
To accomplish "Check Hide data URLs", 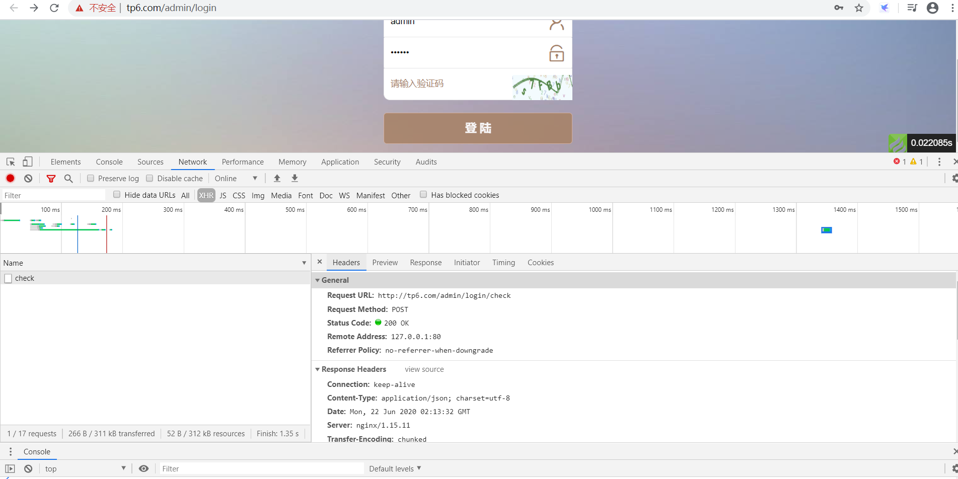I will click(117, 195).
